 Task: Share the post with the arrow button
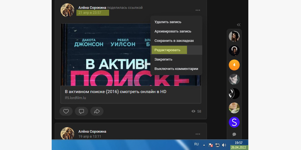pos(97,111)
